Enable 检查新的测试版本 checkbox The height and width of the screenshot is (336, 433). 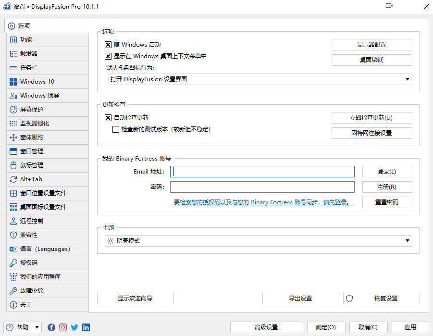116,129
